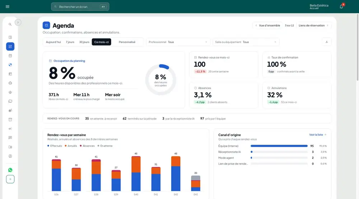This screenshot has width=359, height=199.
Task: Click the -1,6 pp annulations badge
Action: click(273, 102)
